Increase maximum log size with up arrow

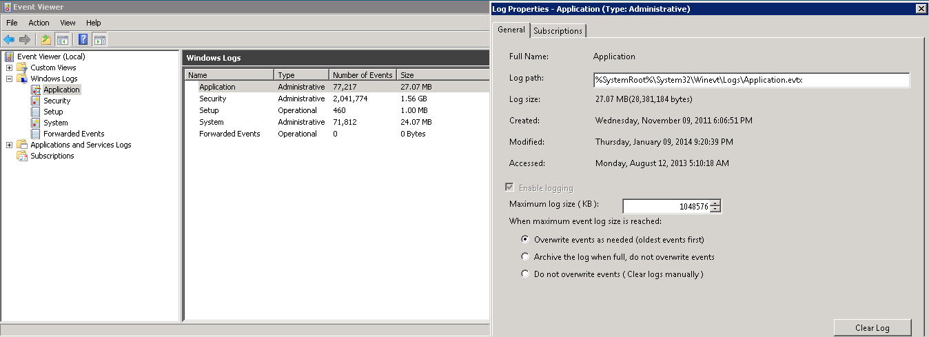pos(715,203)
